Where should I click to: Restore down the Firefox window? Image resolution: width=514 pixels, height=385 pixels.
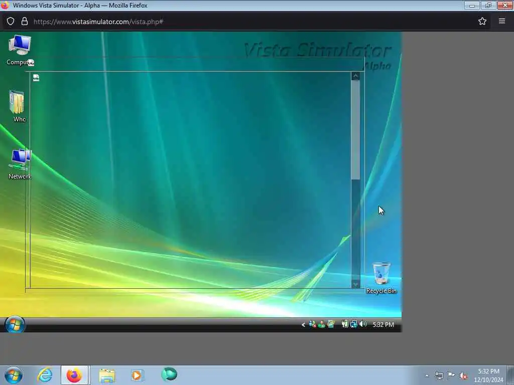488,6
